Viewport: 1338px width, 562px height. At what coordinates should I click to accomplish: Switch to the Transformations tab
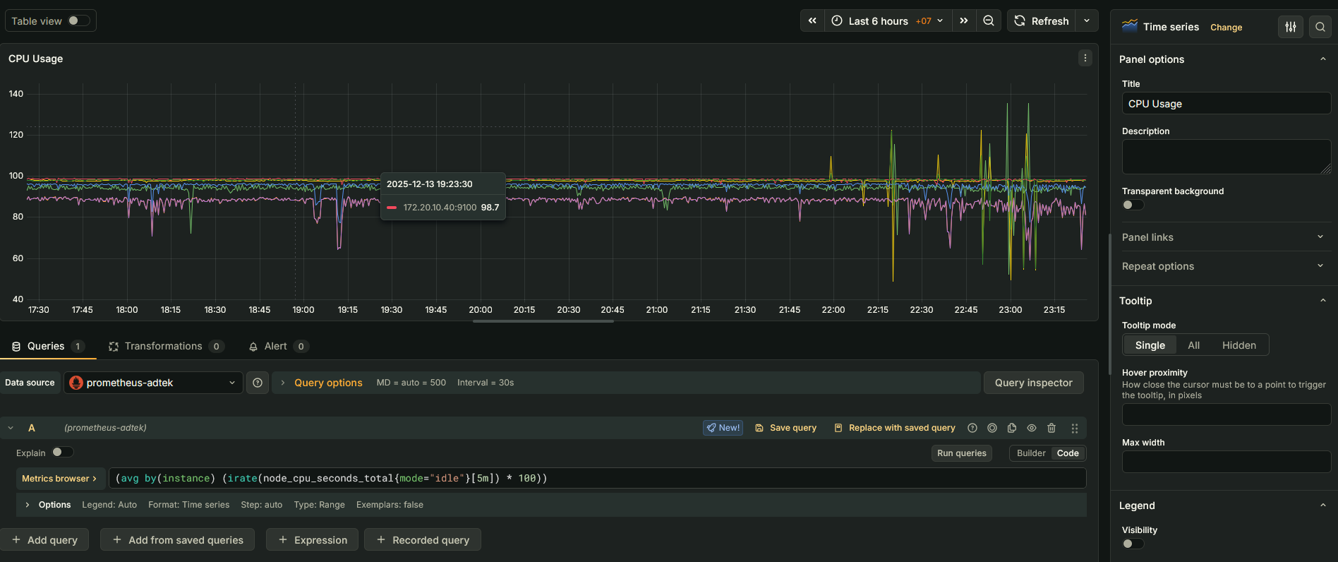(164, 346)
